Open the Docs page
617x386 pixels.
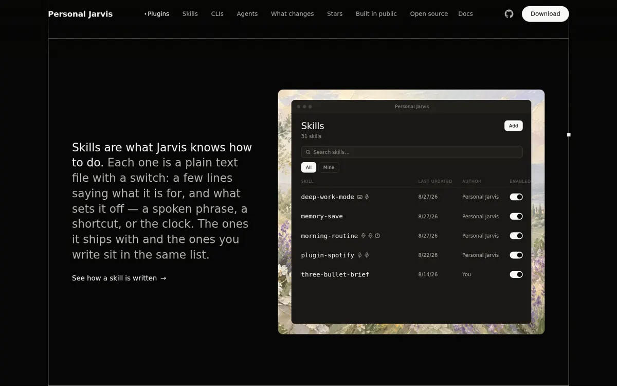pos(465,14)
